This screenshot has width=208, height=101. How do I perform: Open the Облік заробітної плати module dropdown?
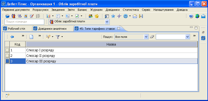click(x=107, y=22)
